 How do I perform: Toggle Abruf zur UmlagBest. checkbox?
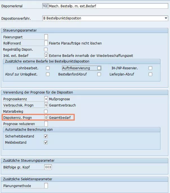pyautogui.click(x=48, y=74)
